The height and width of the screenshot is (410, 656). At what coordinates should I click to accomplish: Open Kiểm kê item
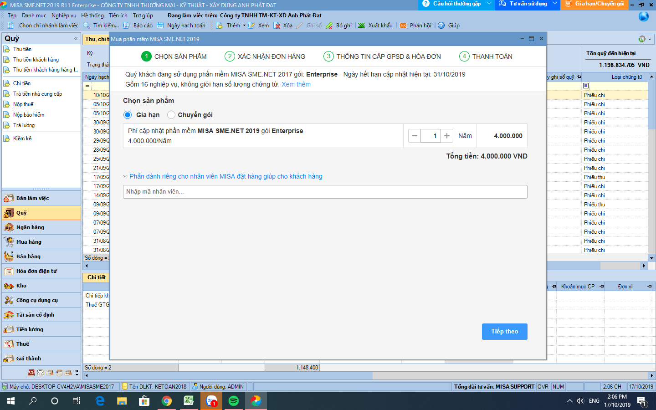22,138
